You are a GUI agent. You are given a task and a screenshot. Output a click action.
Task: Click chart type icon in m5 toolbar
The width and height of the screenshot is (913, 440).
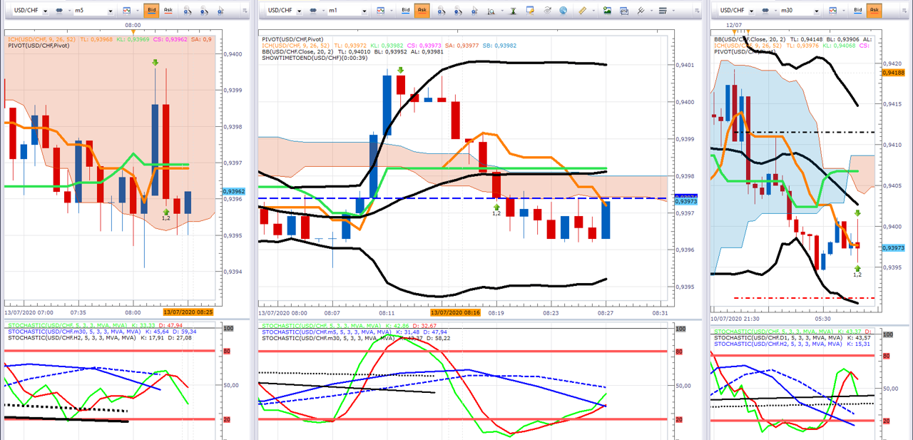click(x=126, y=11)
